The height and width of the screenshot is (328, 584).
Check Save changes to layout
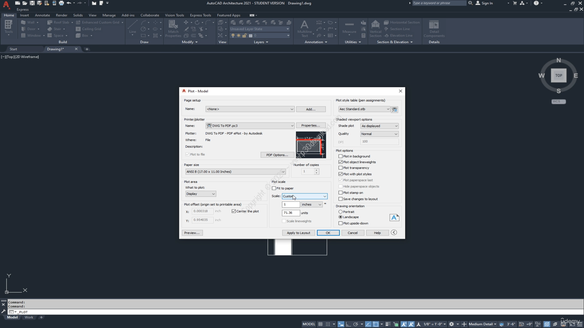click(x=340, y=199)
